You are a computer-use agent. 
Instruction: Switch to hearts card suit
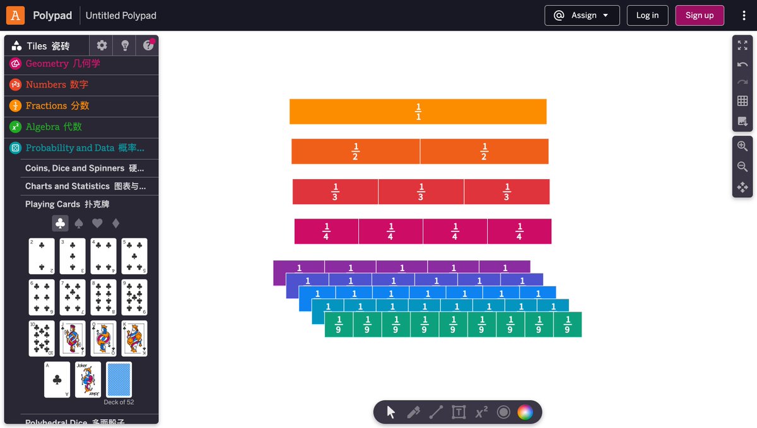click(x=97, y=223)
